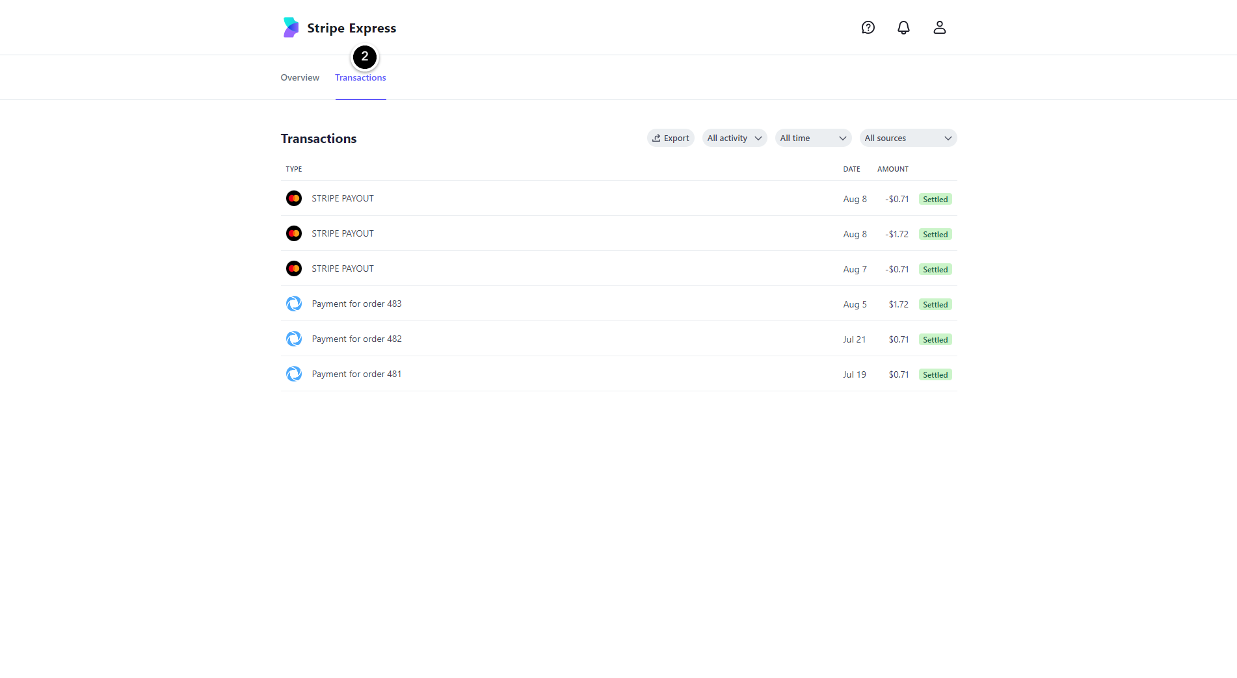Screen dimensions: 1237x678
Task: Click the Jul 19 date cell
Action: [854, 374]
